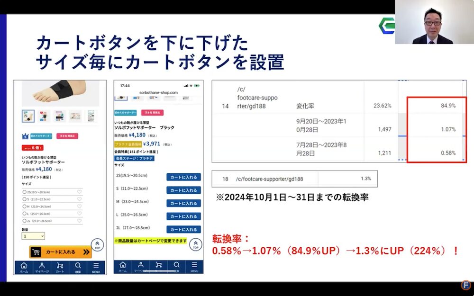Open the MENU hamburger icon
The width and height of the screenshot is (474, 296).
click(96, 266)
